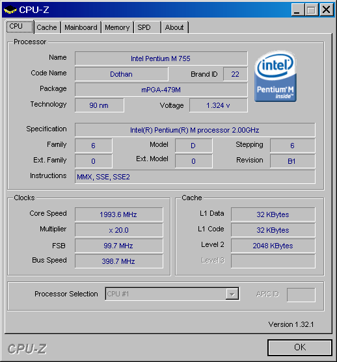Click the empty Level 3 cache field

coord(273,261)
